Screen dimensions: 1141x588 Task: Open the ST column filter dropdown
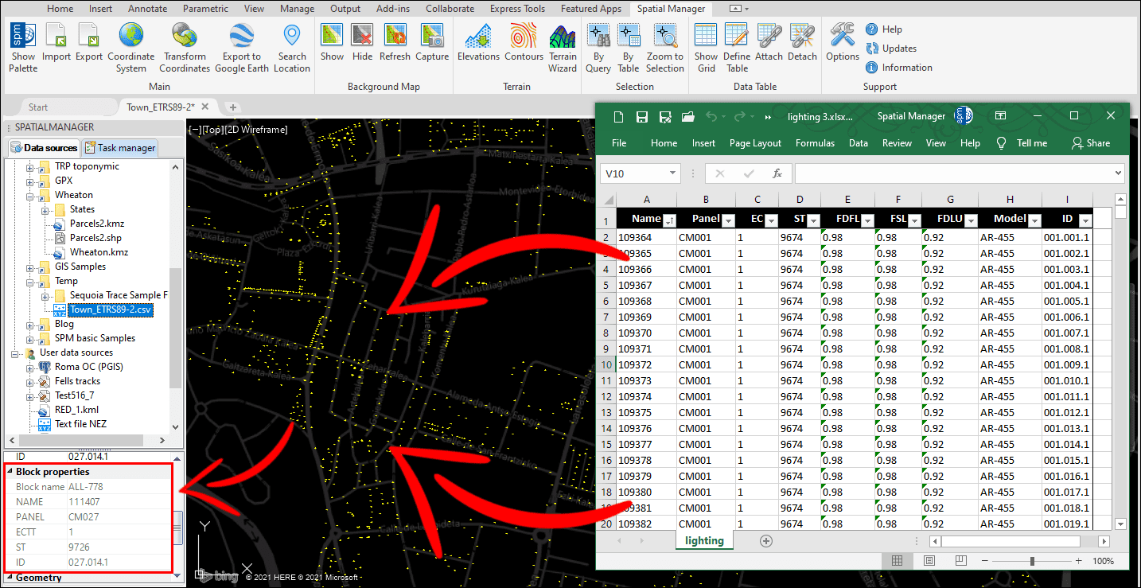pos(813,220)
